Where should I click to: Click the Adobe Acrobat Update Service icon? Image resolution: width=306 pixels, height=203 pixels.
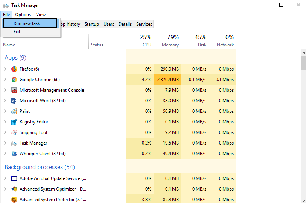(x=14, y=178)
